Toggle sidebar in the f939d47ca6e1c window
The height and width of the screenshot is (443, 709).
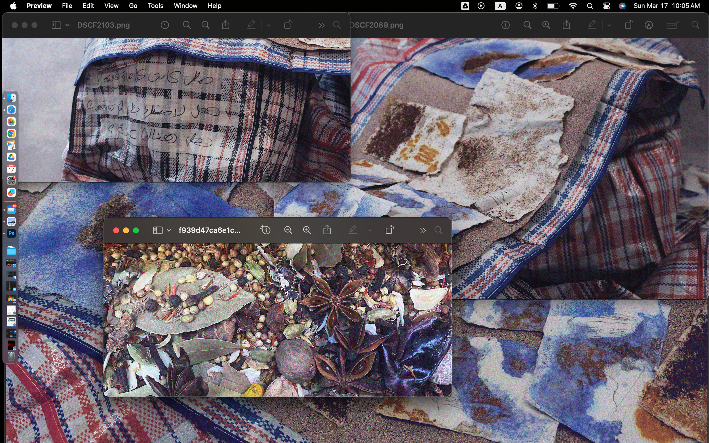pos(158,230)
